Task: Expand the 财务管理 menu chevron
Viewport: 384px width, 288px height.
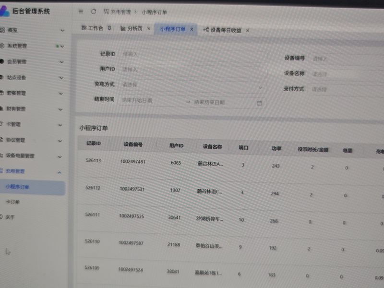Action: (x=61, y=109)
